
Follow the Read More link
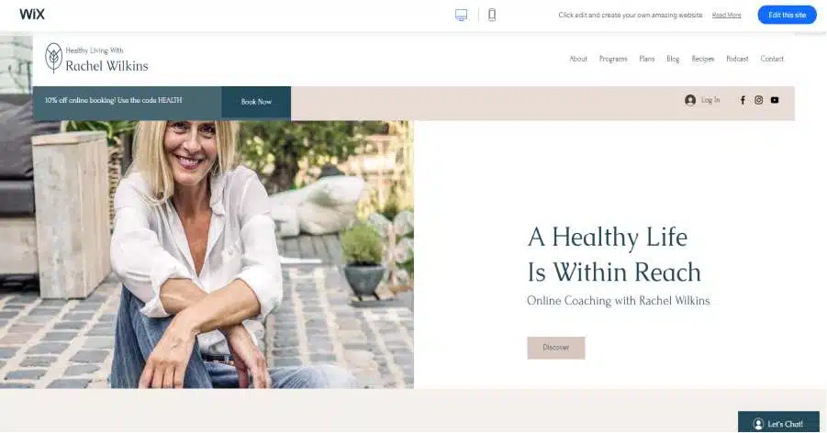pyautogui.click(x=726, y=16)
